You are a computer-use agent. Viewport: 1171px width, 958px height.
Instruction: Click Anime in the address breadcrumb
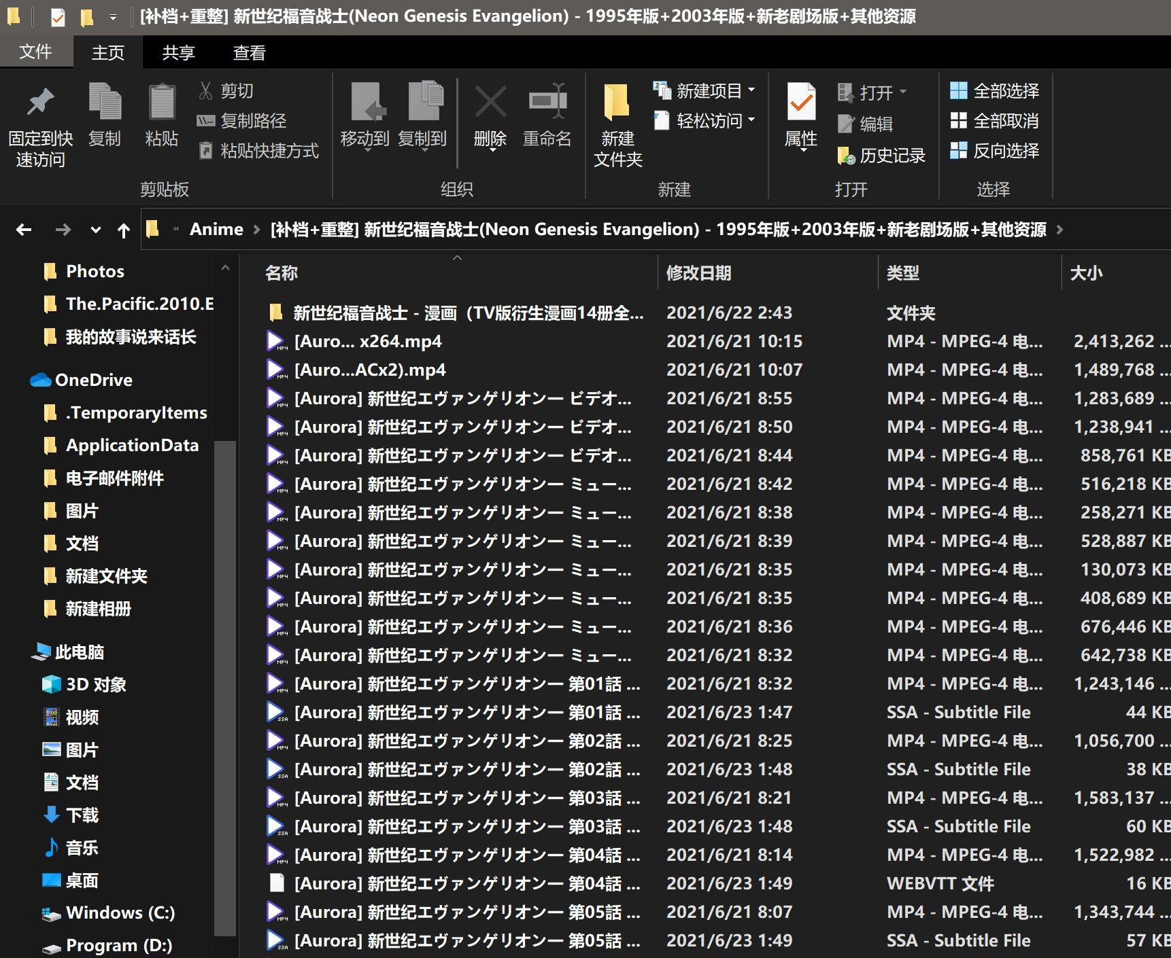pos(216,230)
